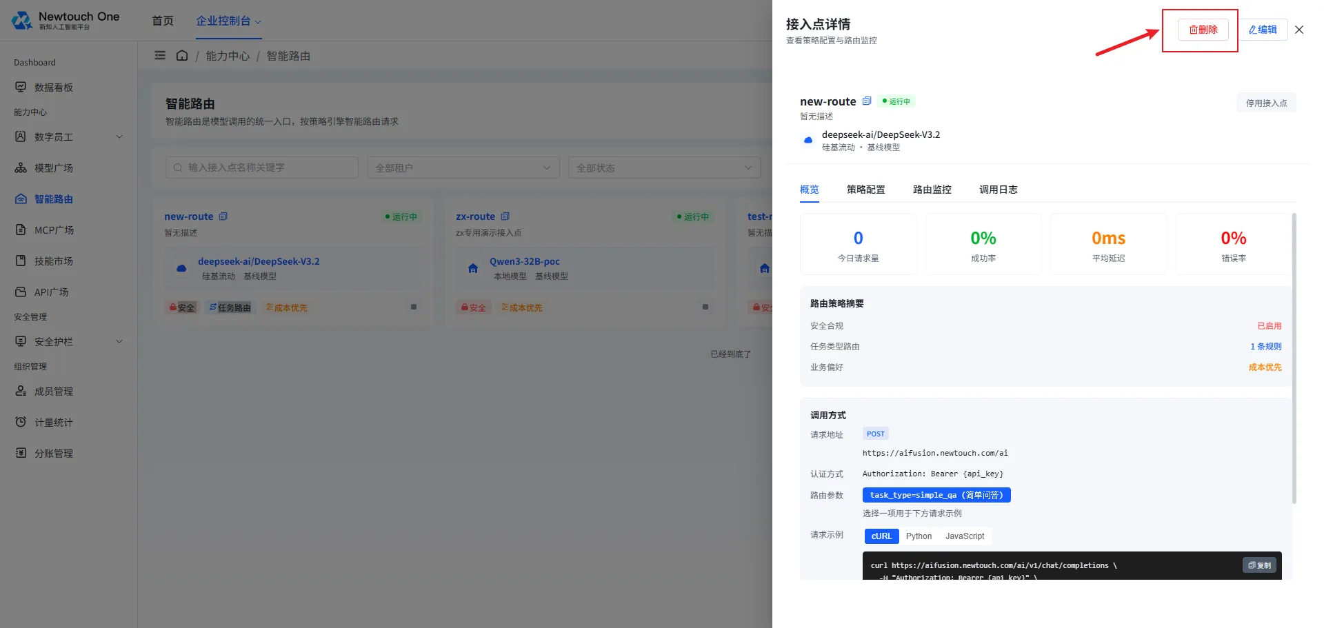1324x628 pixels.
Task: Expand the 数字员工 sidebar group
Action: click(x=69, y=136)
